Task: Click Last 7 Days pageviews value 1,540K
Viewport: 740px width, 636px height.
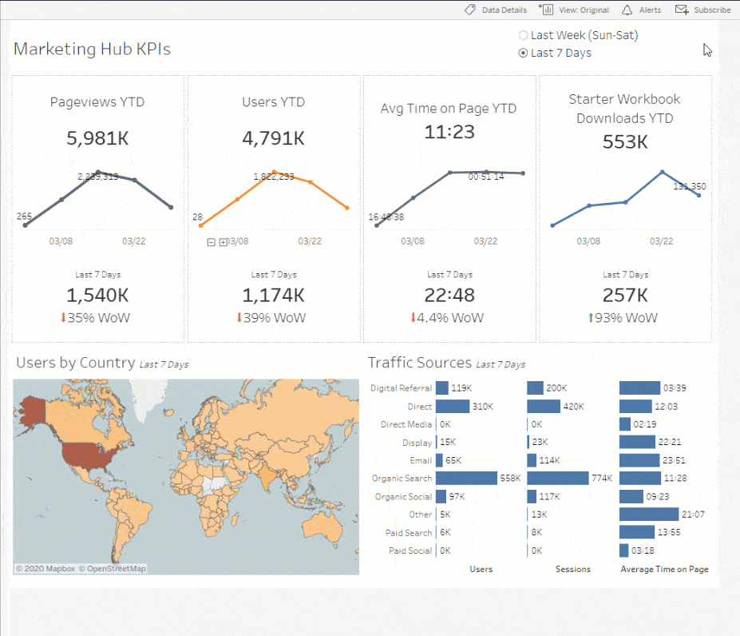Action: (97, 296)
